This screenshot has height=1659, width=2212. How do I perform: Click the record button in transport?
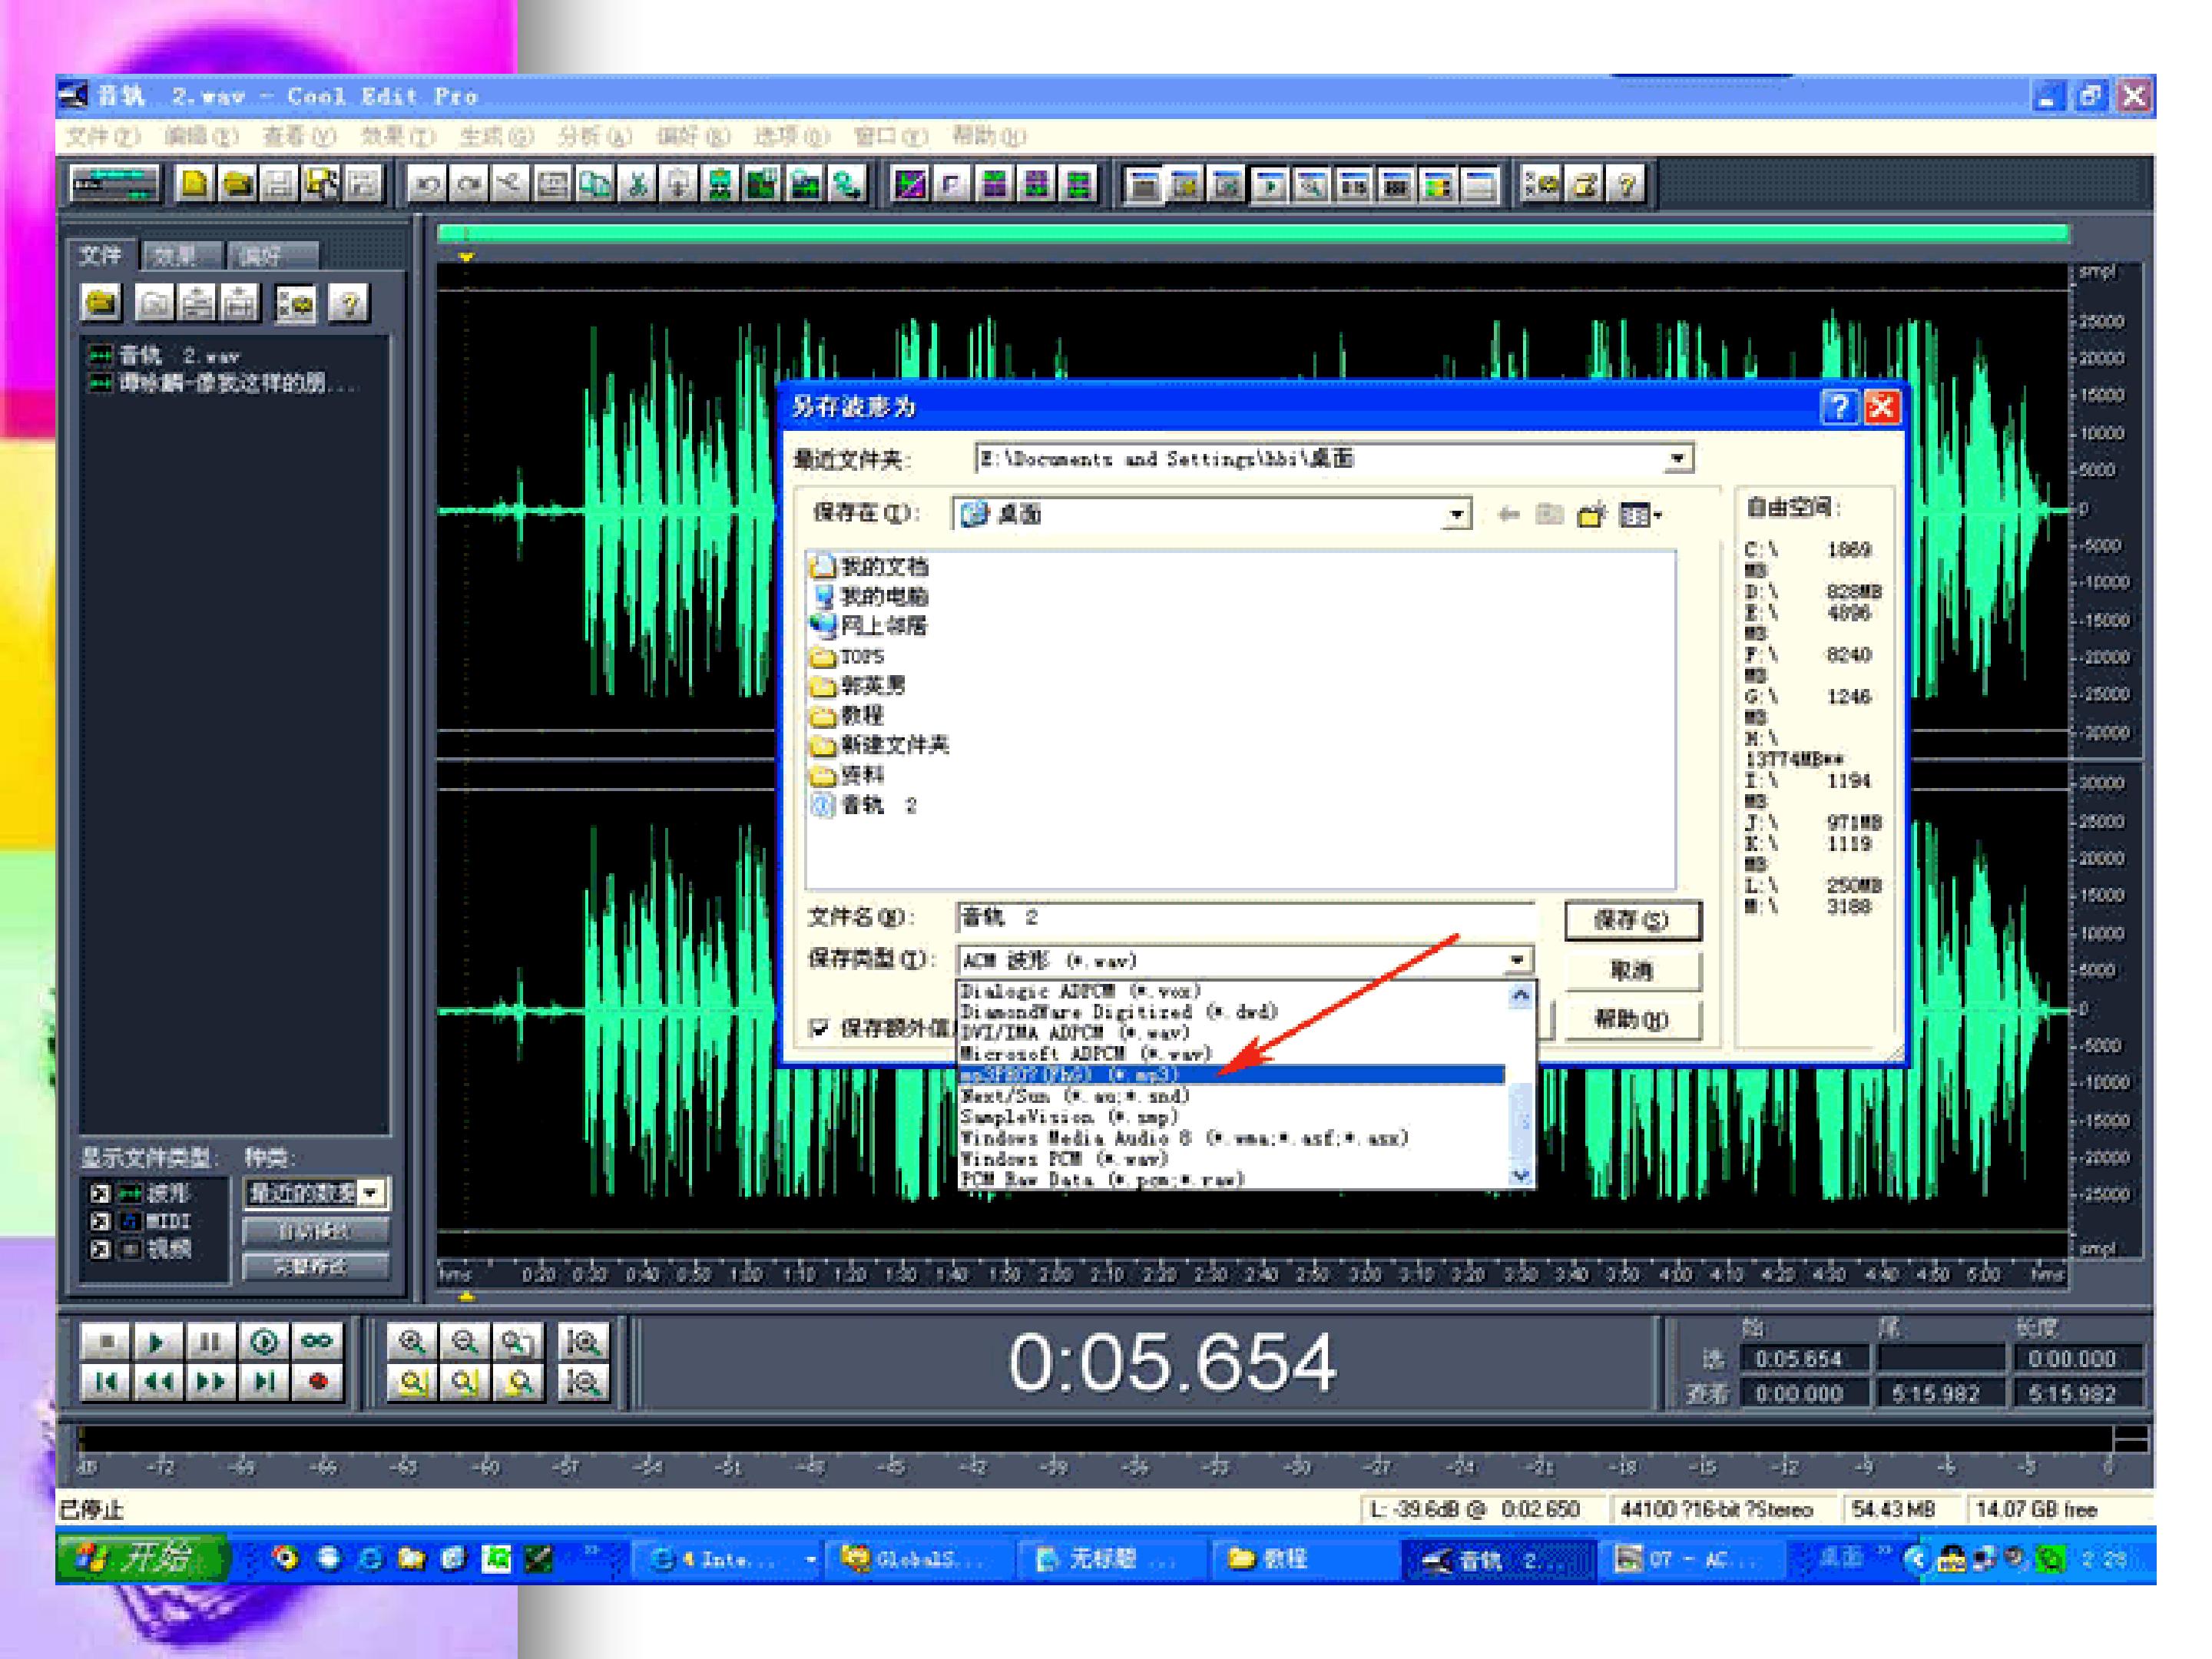pyautogui.click(x=318, y=1382)
